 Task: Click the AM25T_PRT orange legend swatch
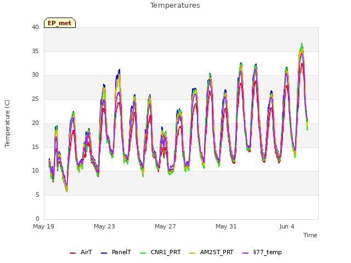pos(193,253)
